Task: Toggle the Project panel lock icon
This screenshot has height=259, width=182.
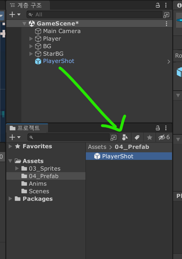Action: tap(158, 128)
